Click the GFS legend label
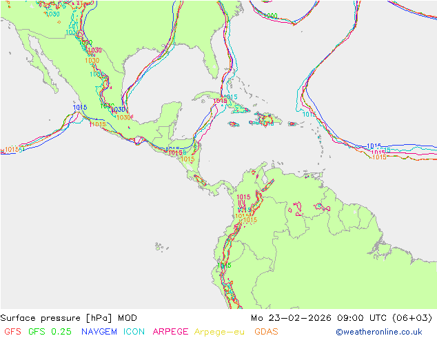The width and height of the screenshot is (437, 338). 12,332
